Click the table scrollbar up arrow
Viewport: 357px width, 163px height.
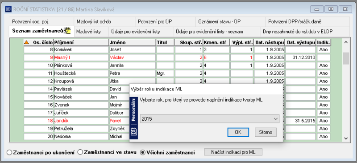tap(346, 42)
